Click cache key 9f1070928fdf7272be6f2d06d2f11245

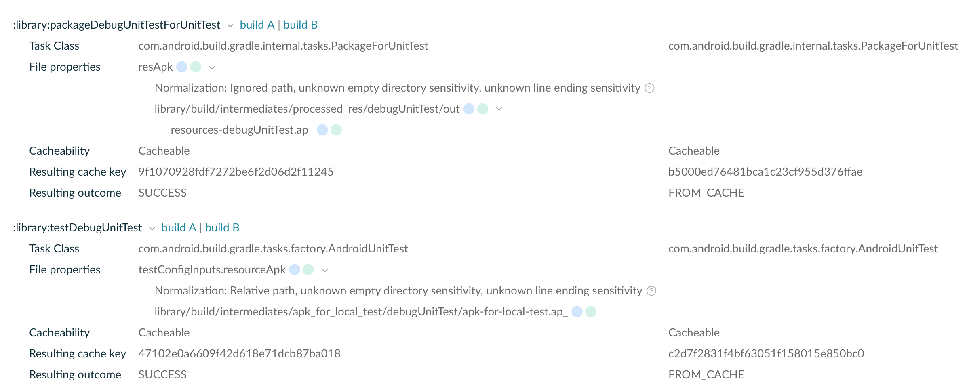(236, 172)
